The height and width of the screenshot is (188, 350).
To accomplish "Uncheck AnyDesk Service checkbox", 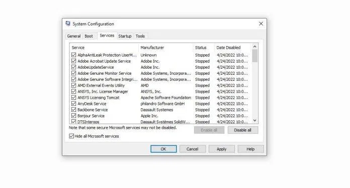I will [73, 103].
